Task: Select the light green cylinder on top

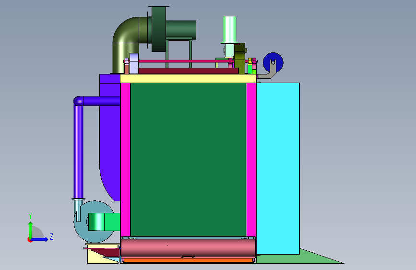Action: (229, 29)
